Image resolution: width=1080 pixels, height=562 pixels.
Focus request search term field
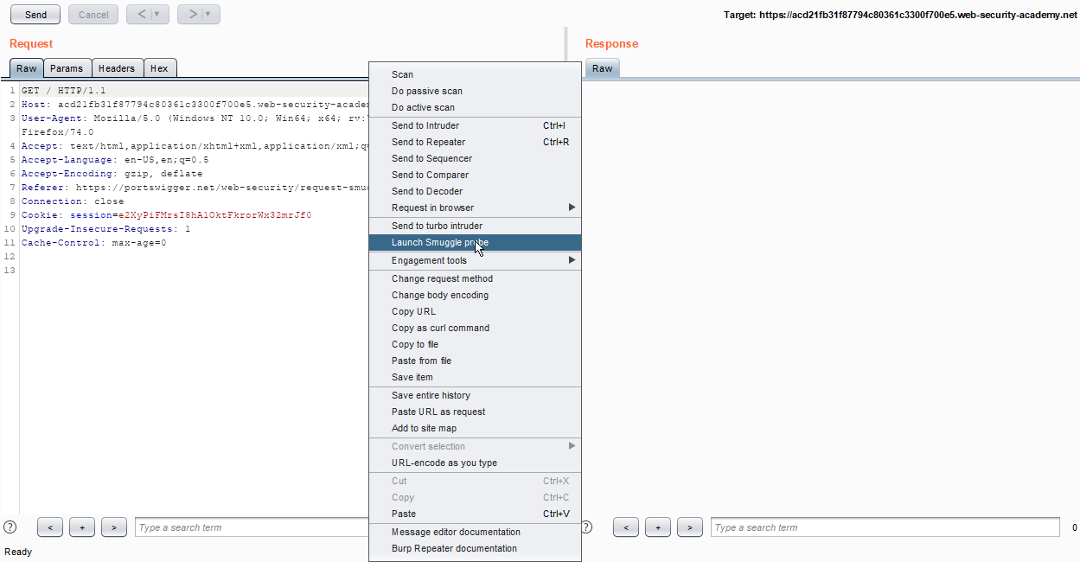(x=252, y=527)
